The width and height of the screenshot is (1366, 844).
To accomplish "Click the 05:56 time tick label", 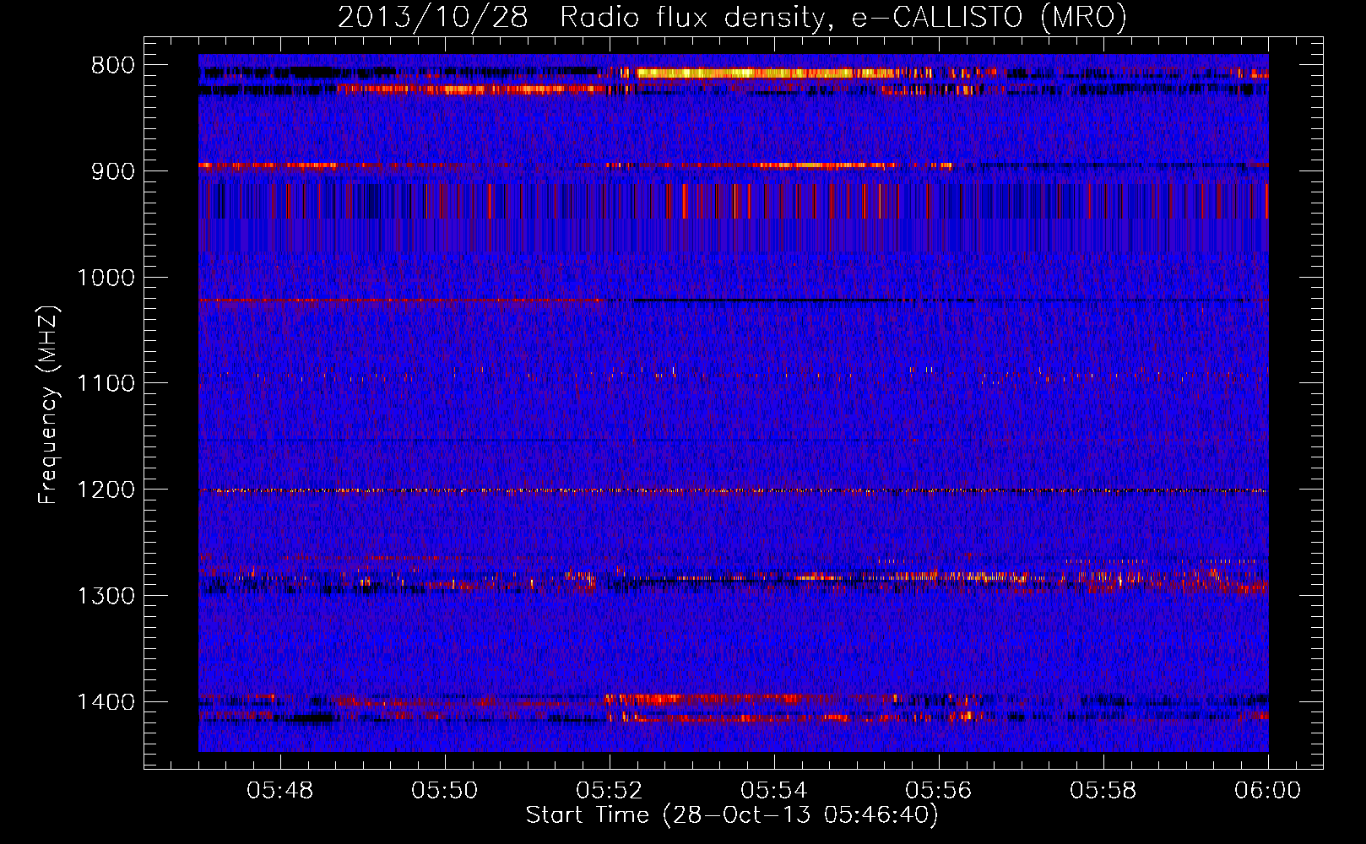I will coord(938,791).
